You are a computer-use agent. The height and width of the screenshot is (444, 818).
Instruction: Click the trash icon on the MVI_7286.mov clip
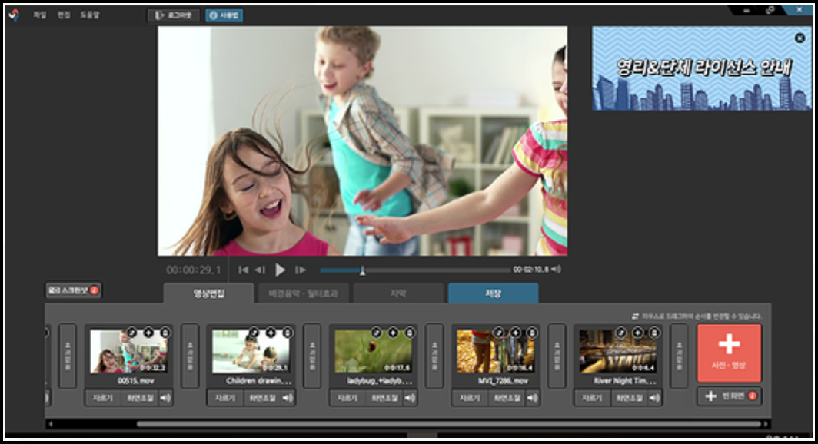tap(532, 333)
